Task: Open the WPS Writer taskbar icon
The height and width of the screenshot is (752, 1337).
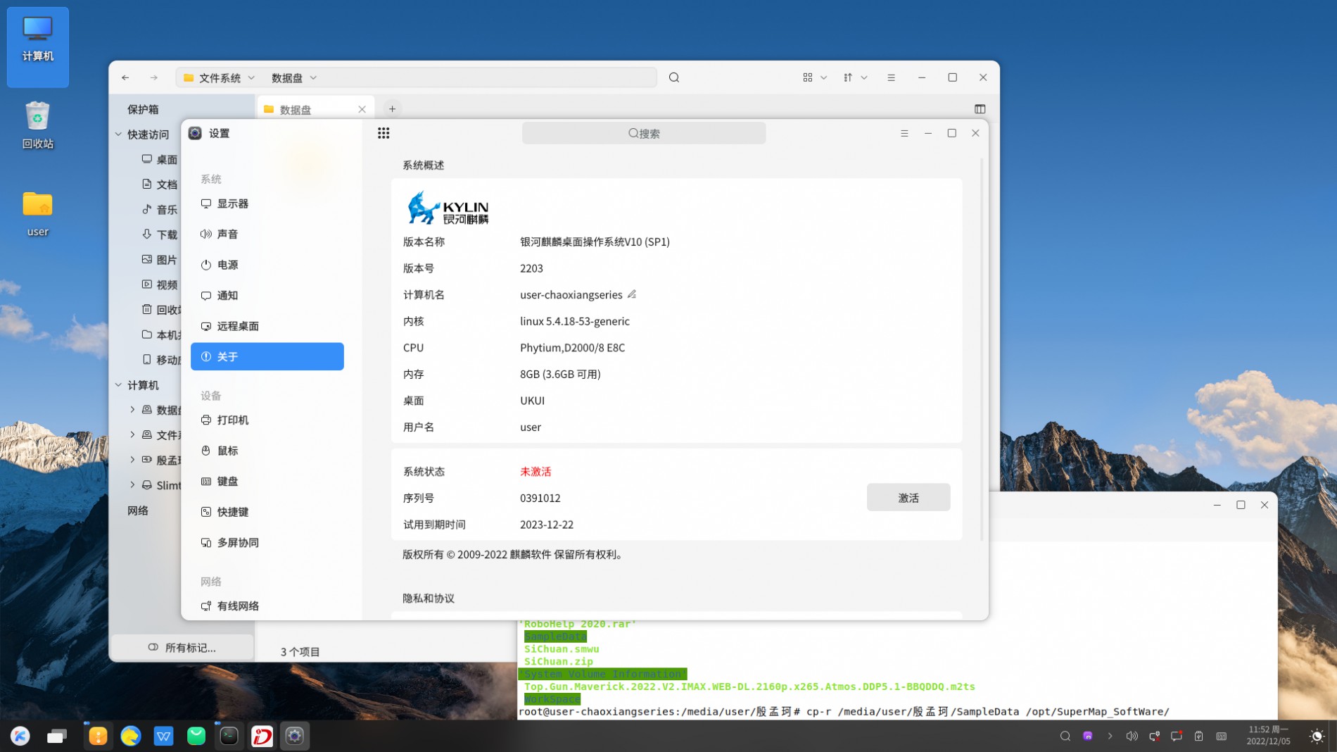Action: tap(164, 736)
